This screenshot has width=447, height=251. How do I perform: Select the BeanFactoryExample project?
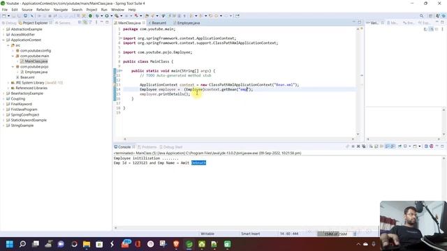(27, 93)
